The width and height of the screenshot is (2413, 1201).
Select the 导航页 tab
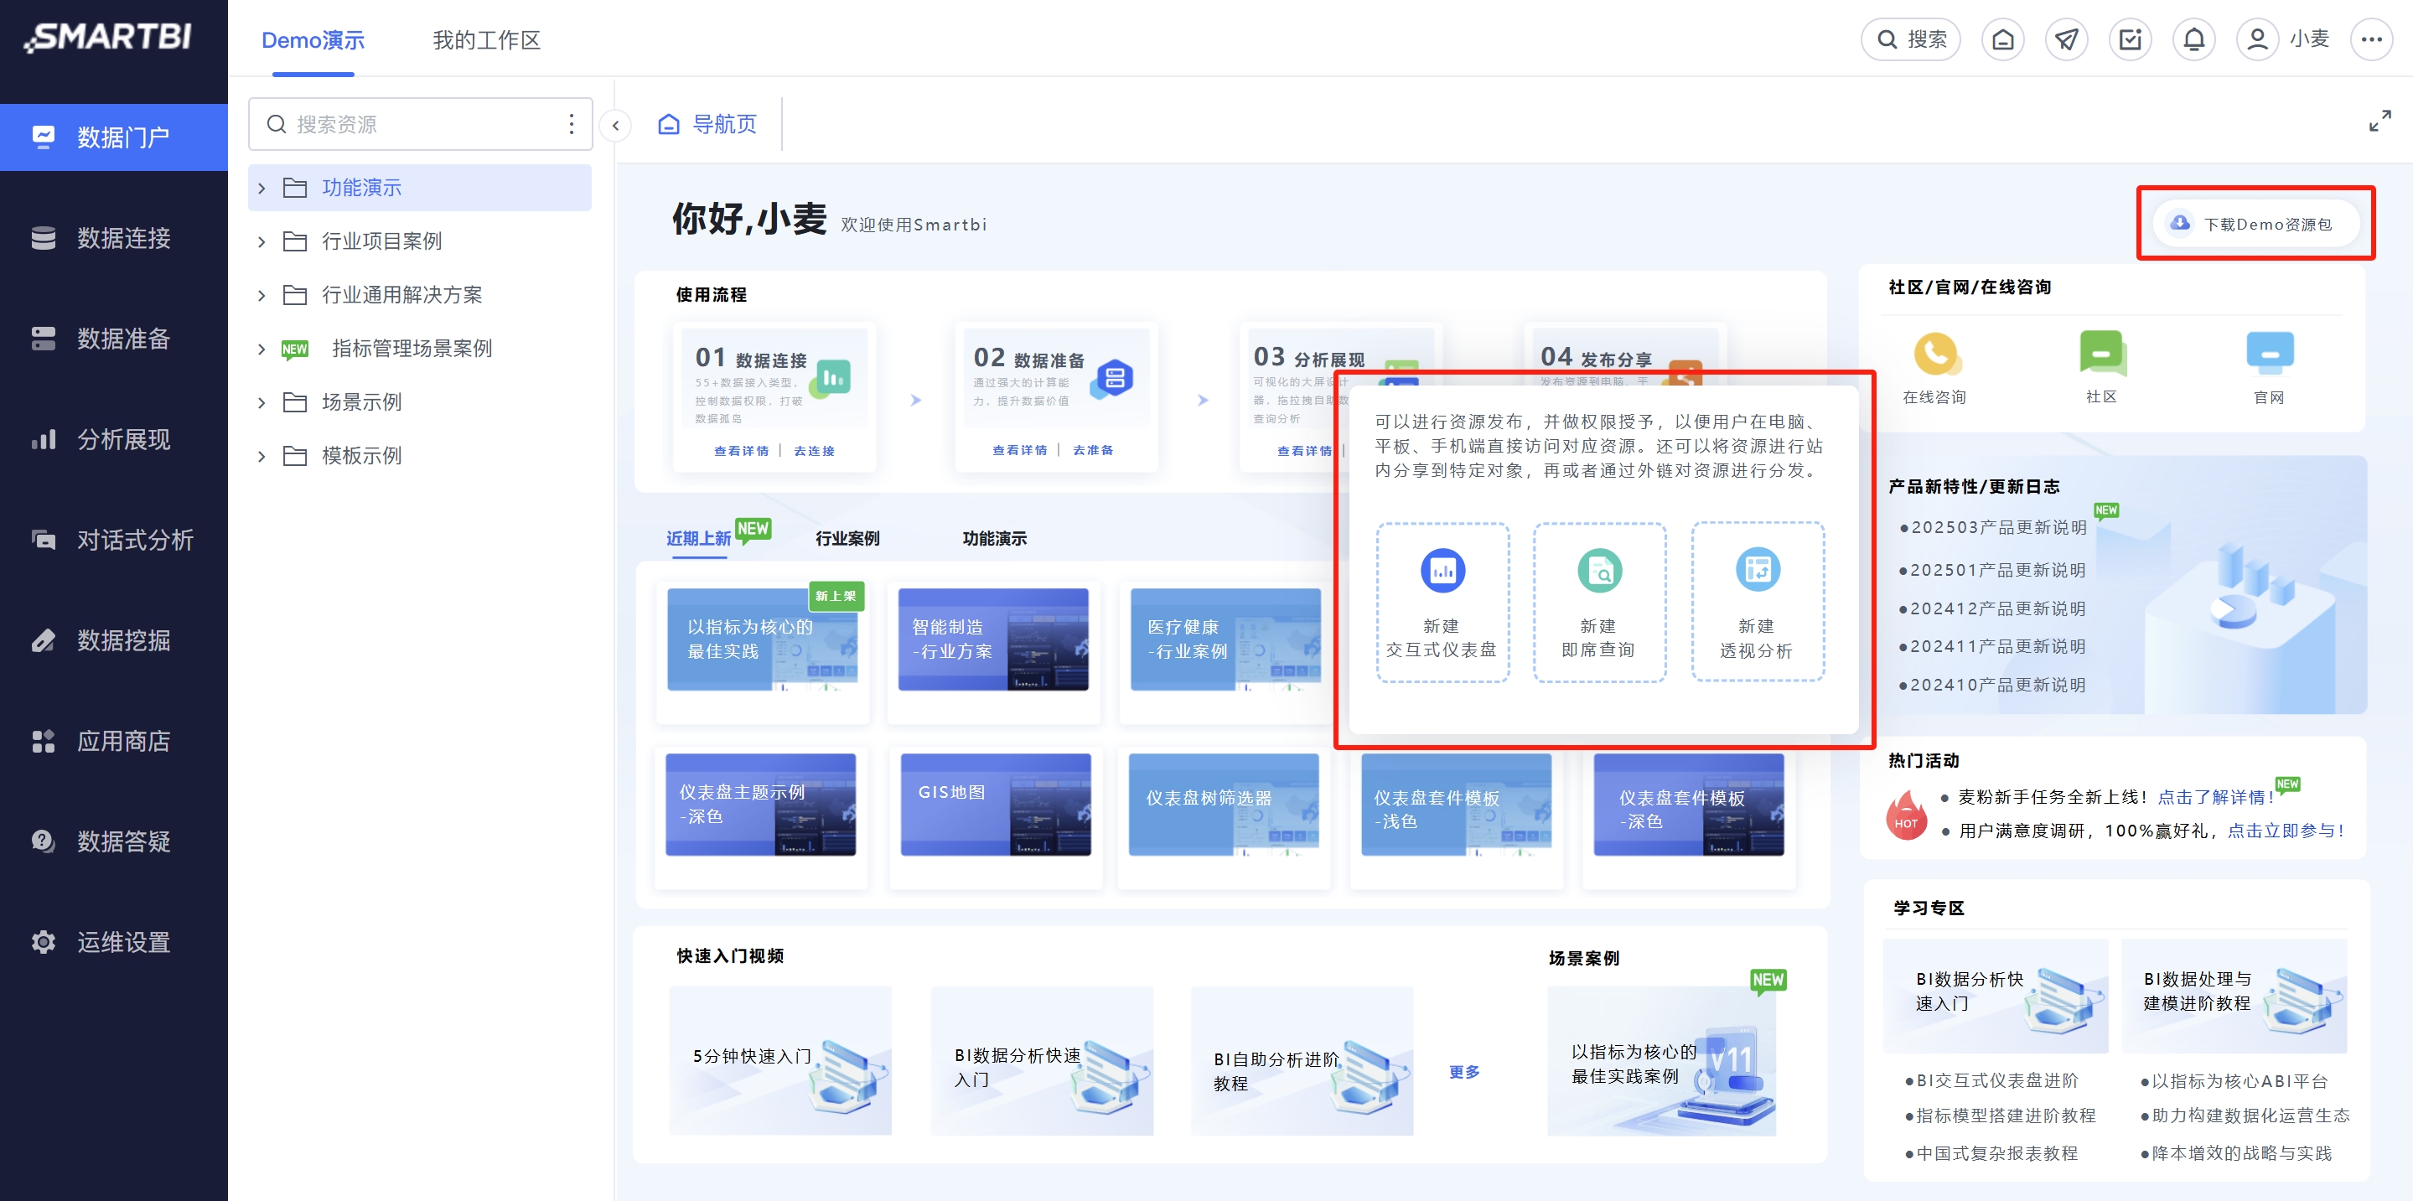pyautogui.click(x=707, y=124)
